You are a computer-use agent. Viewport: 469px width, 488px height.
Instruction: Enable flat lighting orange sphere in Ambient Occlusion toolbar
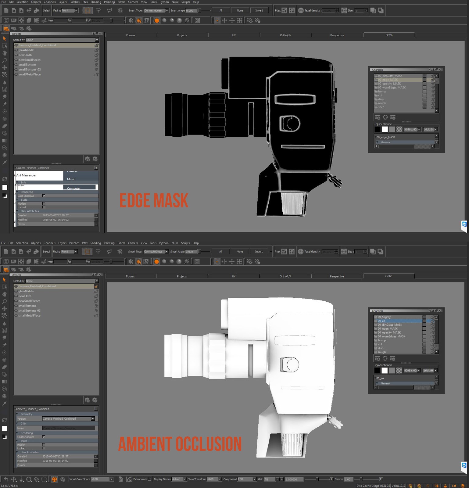[156, 261]
